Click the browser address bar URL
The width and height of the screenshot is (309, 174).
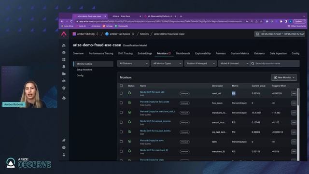coord(161,21)
